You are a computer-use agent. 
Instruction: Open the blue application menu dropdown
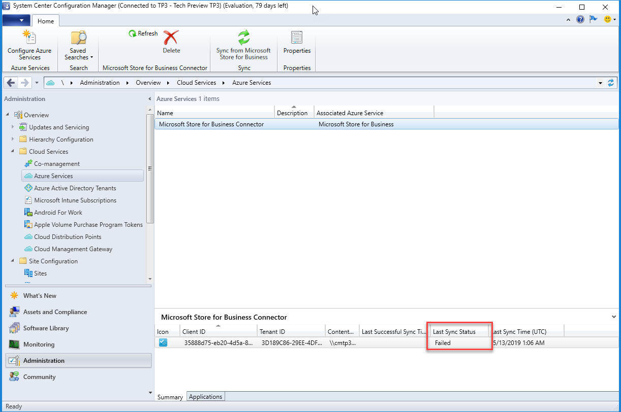pos(16,21)
